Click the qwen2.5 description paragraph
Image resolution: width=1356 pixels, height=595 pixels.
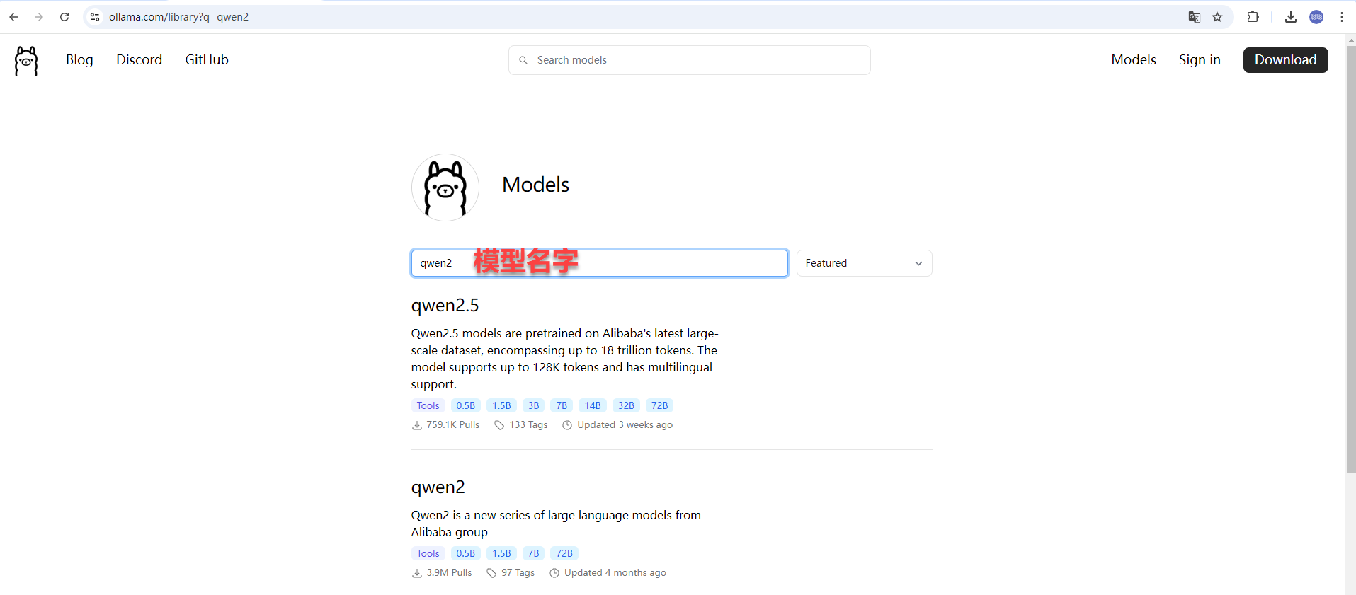click(565, 359)
